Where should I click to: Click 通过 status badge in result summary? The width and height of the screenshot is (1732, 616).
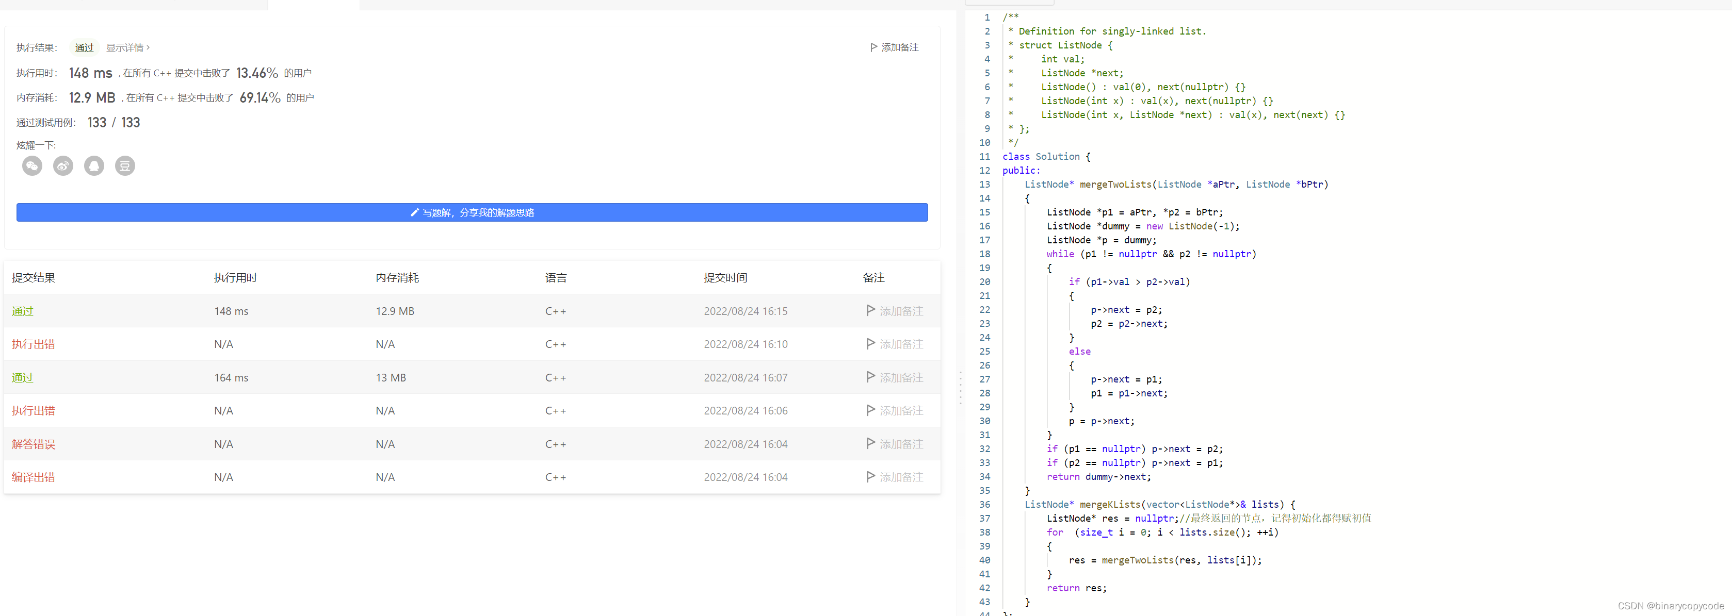(85, 48)
